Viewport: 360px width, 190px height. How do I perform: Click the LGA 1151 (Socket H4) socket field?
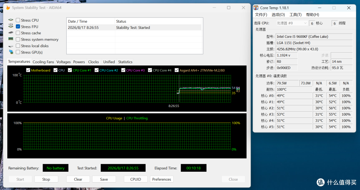(314, 43)
